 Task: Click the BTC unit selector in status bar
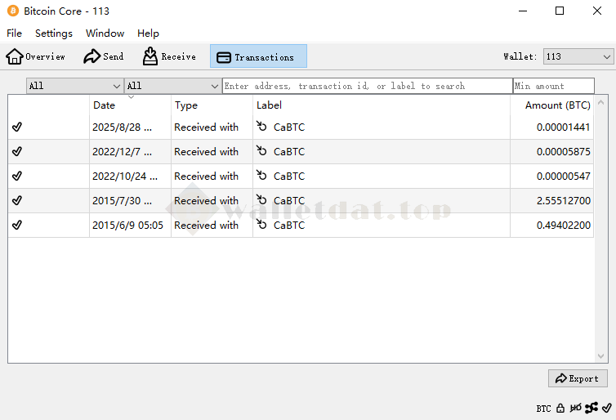(543, 408)
